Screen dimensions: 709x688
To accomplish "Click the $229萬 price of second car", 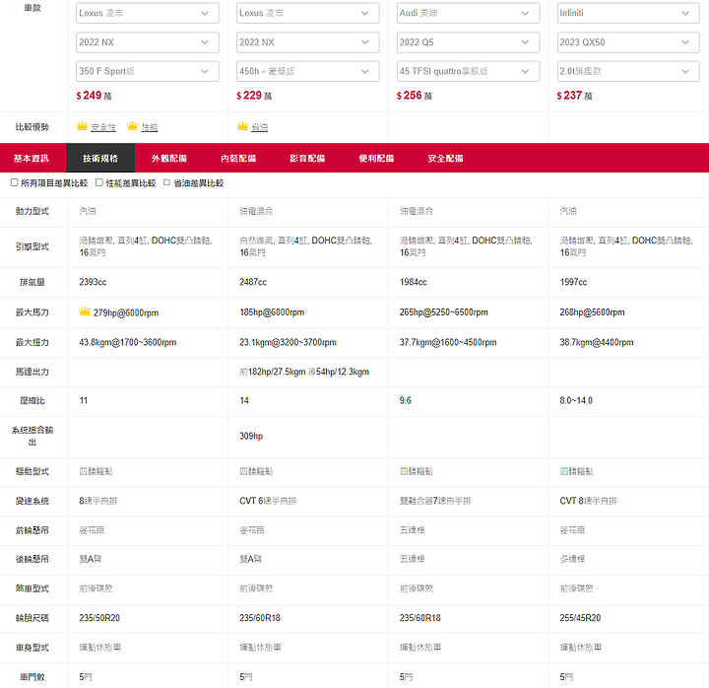I will (x=254, y=96).
